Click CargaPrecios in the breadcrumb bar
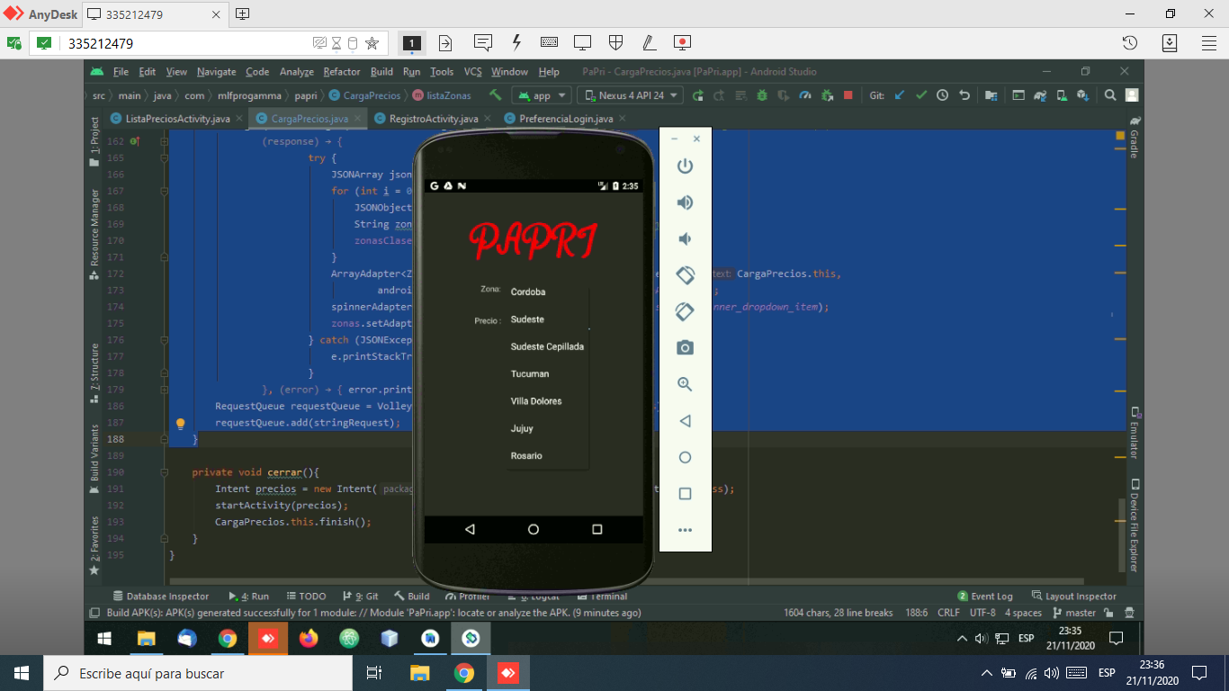 pos(364,95)
